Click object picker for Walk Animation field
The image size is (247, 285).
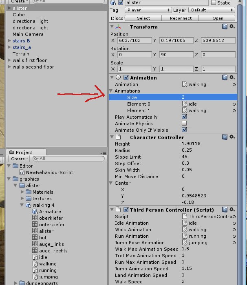234,230
